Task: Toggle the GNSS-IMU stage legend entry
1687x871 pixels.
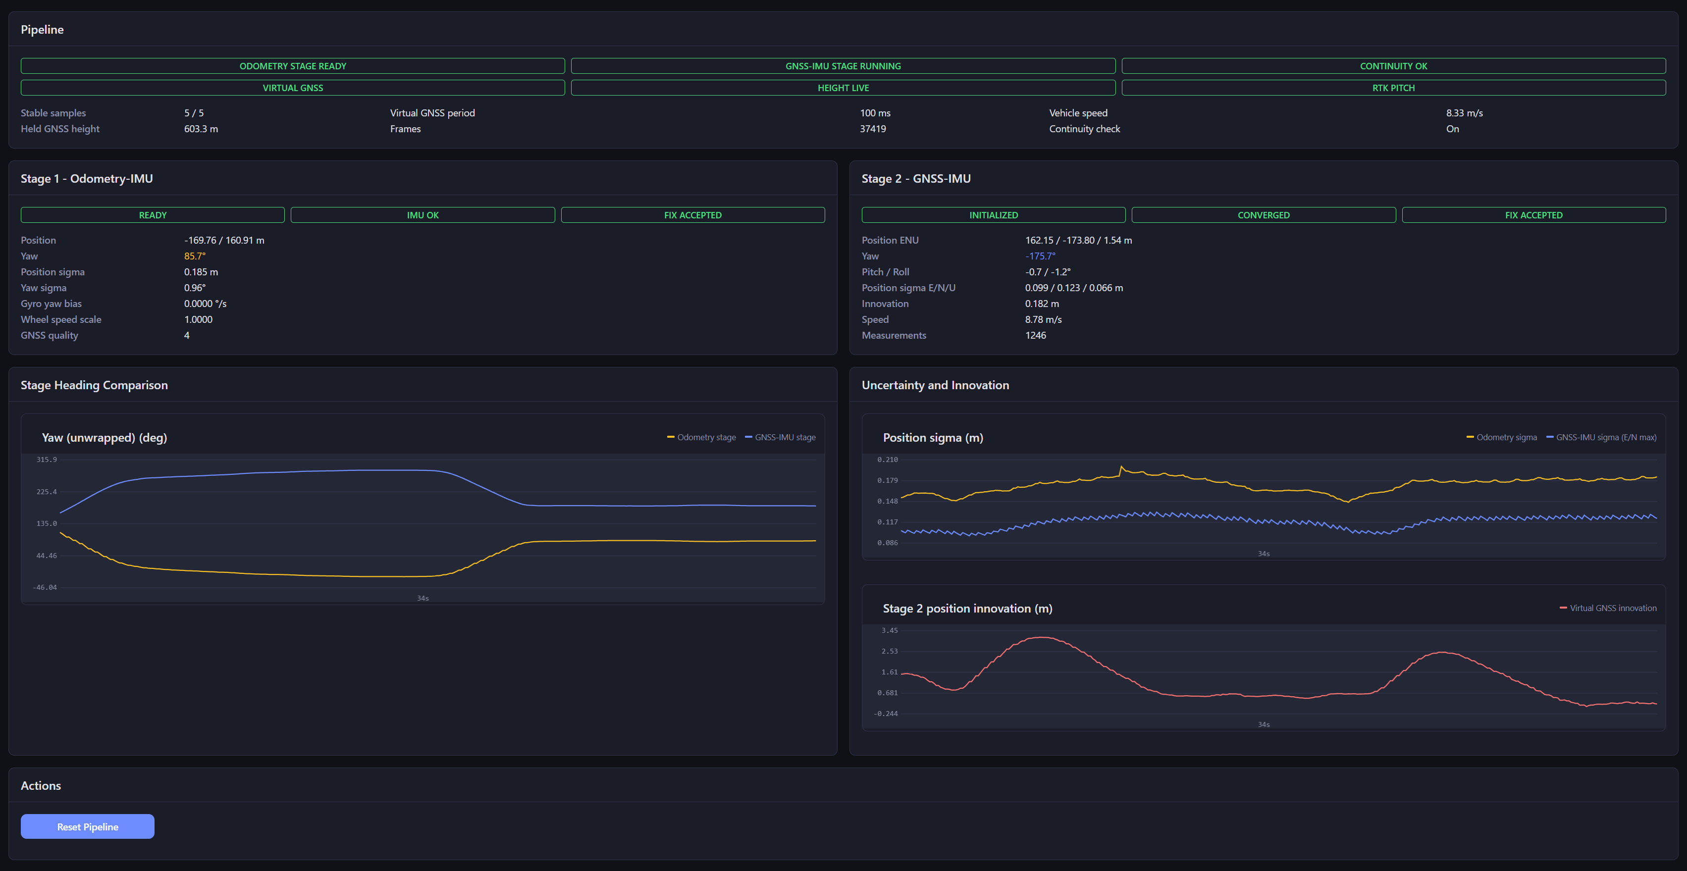Action: [x=781, y=437]
